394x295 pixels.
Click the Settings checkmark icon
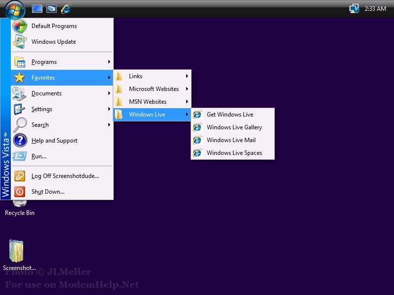19,109
